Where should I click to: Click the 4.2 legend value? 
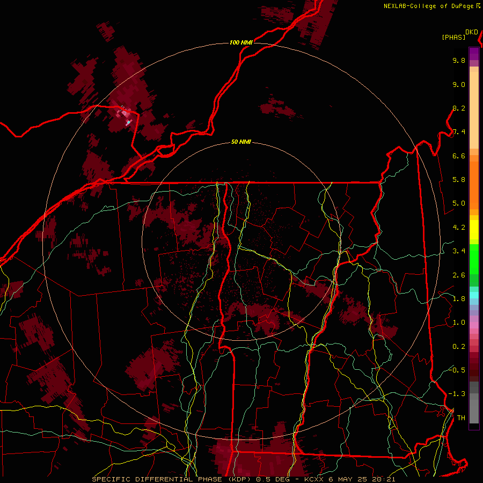pyautogui.click(x=459, y=228)
